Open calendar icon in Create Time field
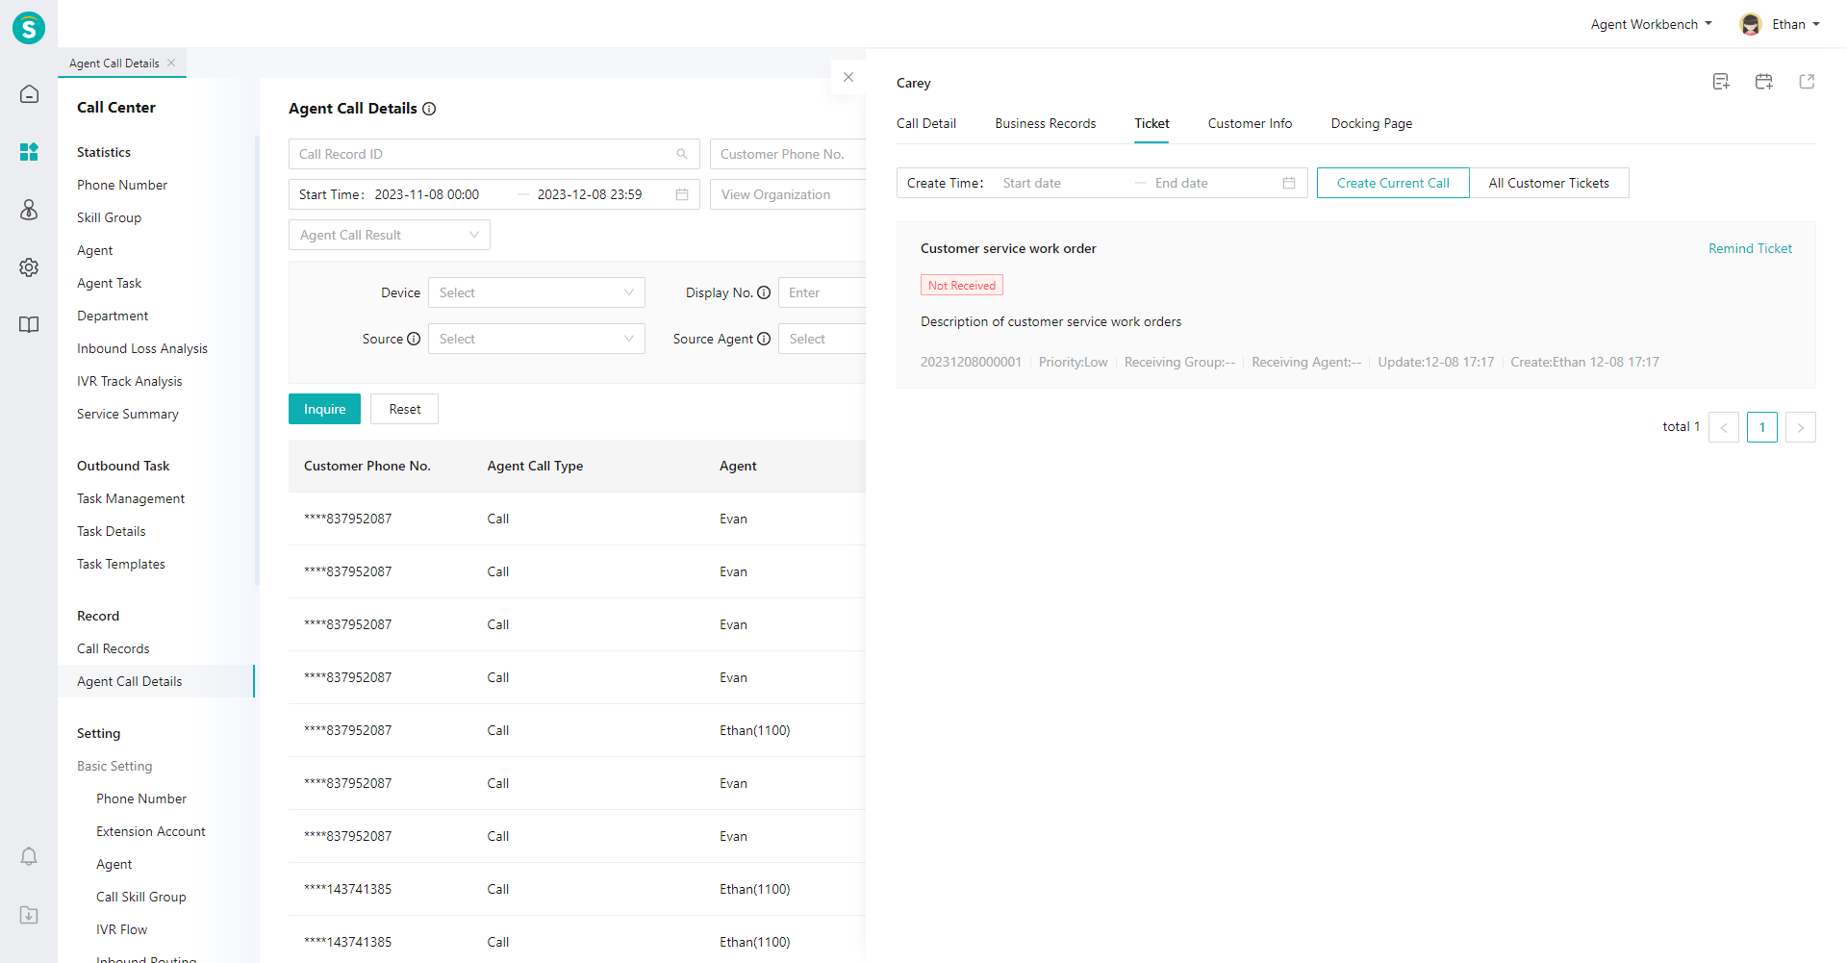 click(1289, 183)
